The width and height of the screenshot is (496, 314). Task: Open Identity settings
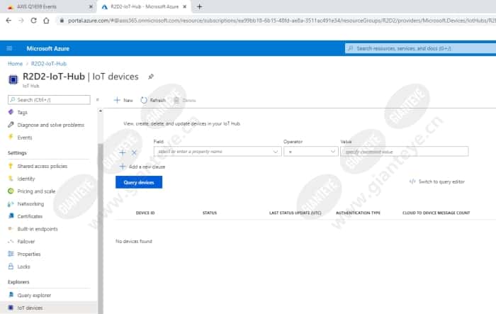(26, 179)
